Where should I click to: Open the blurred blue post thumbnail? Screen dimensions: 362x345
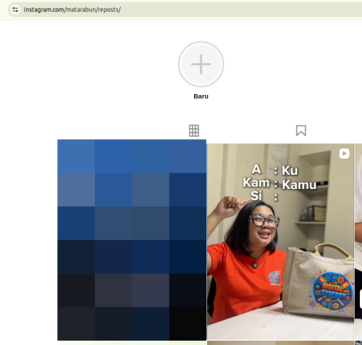(x=132, y=240)
